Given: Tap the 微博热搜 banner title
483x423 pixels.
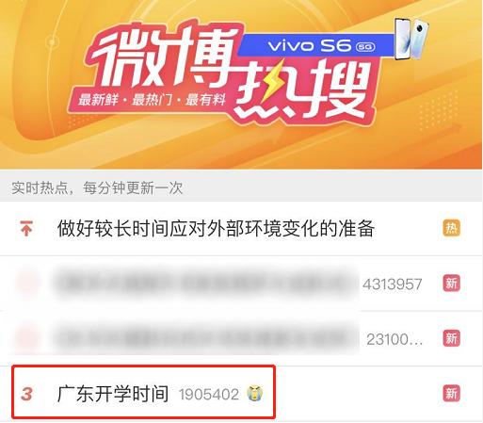Looking at the screenshot, I should [228, 71].
